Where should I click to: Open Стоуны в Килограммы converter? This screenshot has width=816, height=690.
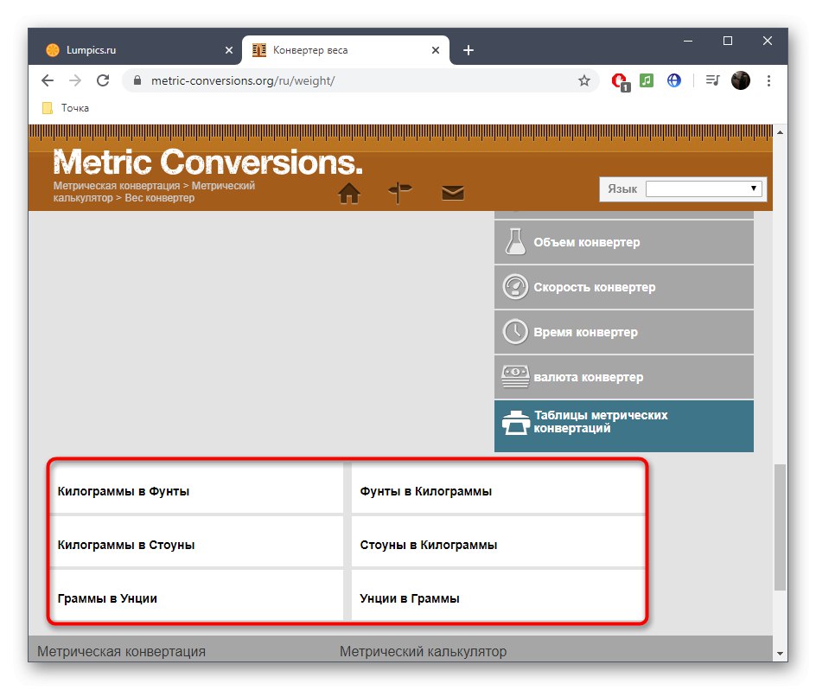point(498,542)
